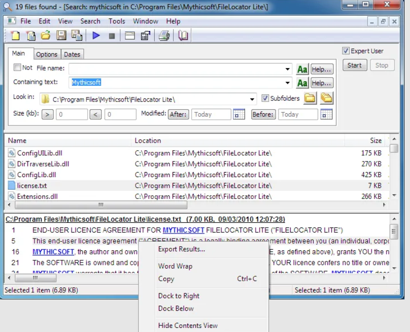This screenshot has width=410, height=332.
Task: Click the New search toolbar icon
Action: [15, 36]
